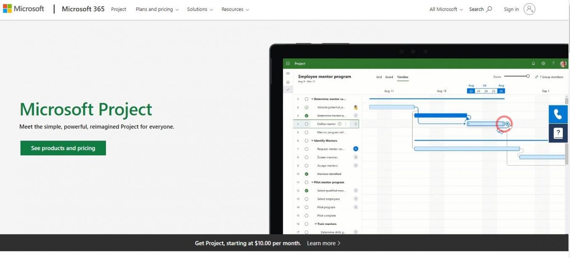
Task: Click Determine skills g task row text
Action: (x=333, y=232)
